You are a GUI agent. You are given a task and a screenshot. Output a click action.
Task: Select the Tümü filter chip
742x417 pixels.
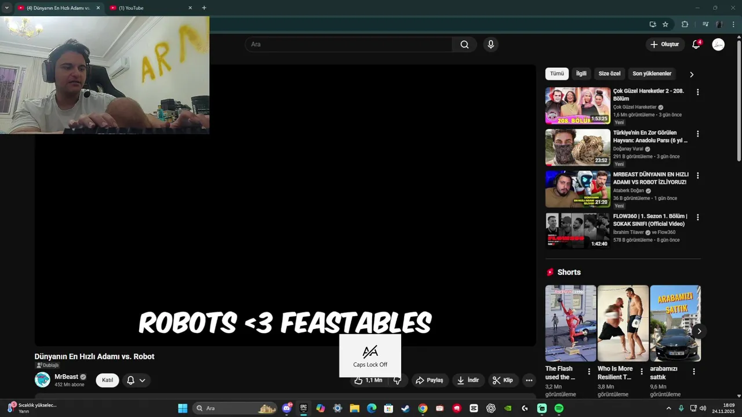[x=556, y=74]
